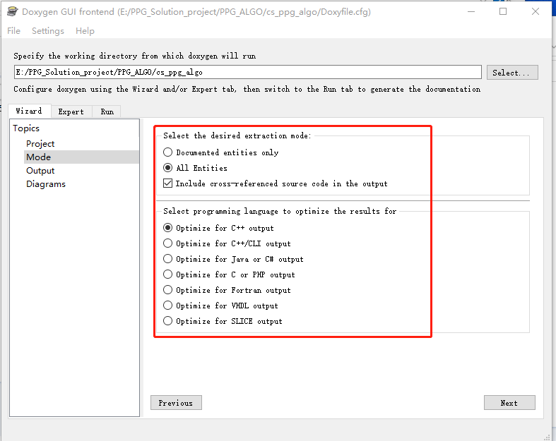Close the Doxygen GUI frontend window
556x441 pixels.
point(536,12)
